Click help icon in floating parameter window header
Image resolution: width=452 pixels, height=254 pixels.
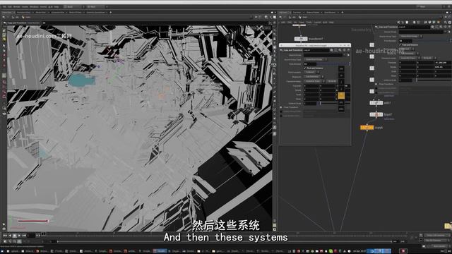[348, 50]
